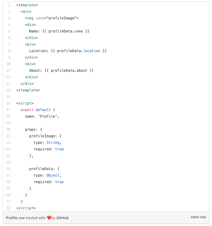Click the Object type keyword
Viewport: 212px width, 226px height.
53,175
